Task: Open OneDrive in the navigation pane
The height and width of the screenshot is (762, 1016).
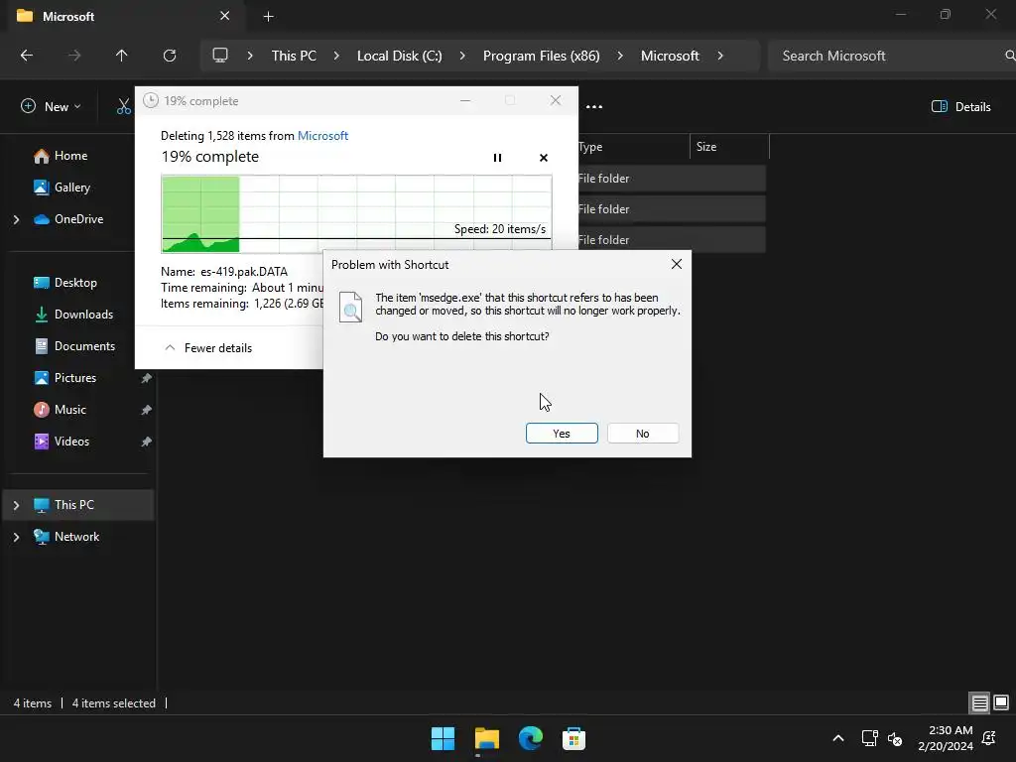Action: (x=78, y=219)
